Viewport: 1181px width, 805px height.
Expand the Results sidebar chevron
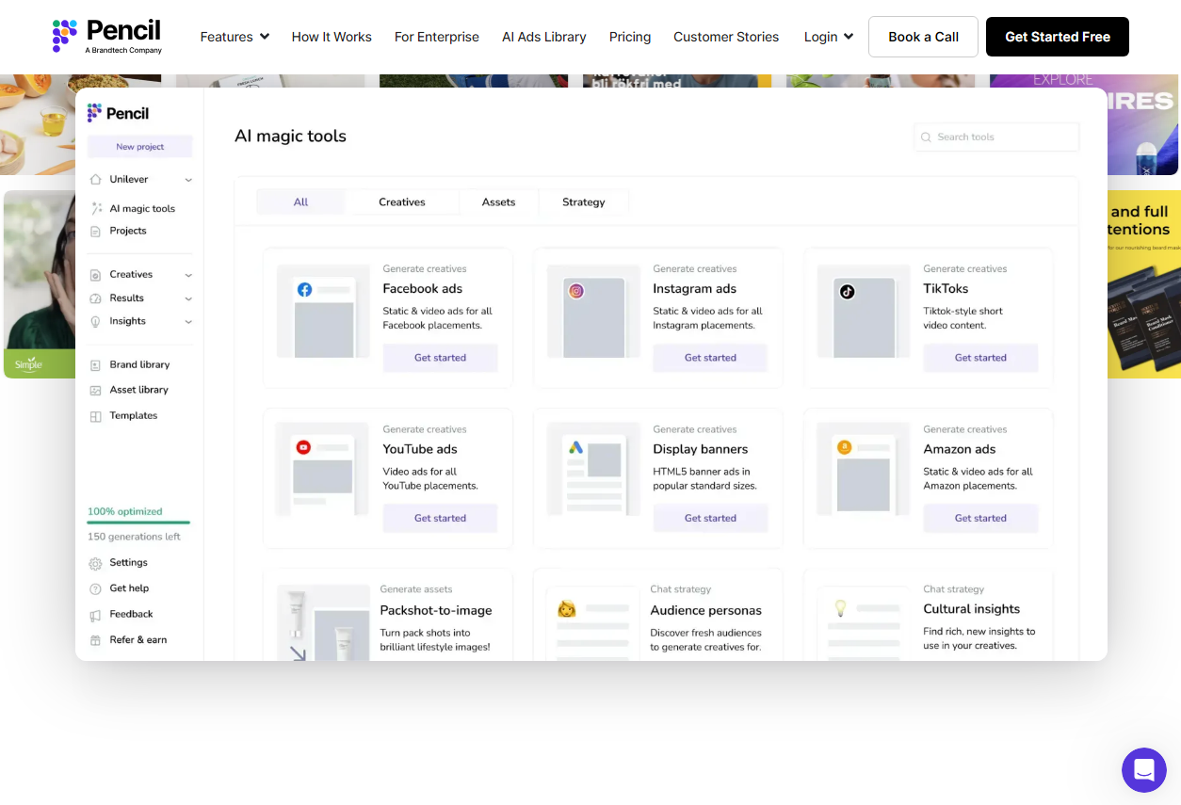click(188, 298)
